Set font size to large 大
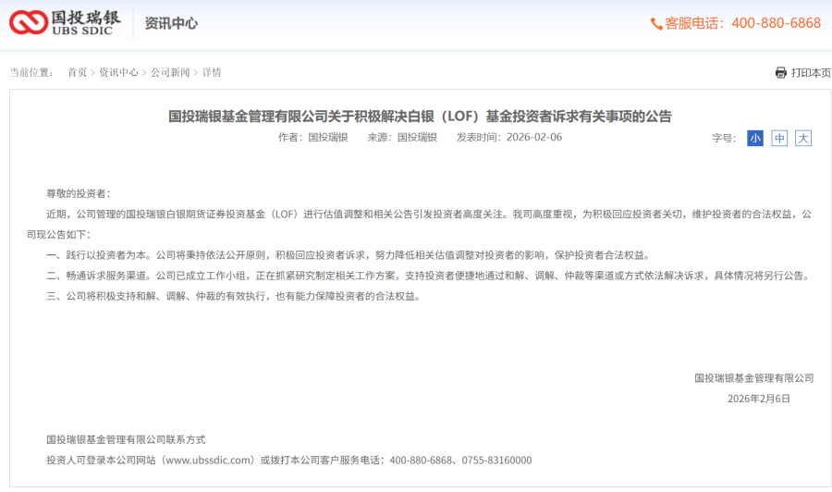This screenshot has height=492, width=832. pos(803,138)
